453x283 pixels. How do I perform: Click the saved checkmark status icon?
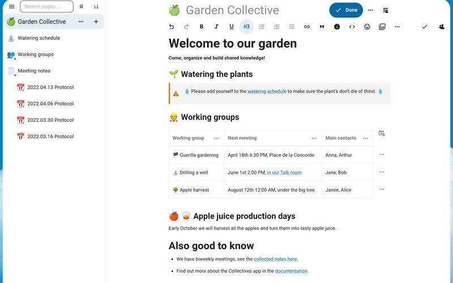point(424,27)
